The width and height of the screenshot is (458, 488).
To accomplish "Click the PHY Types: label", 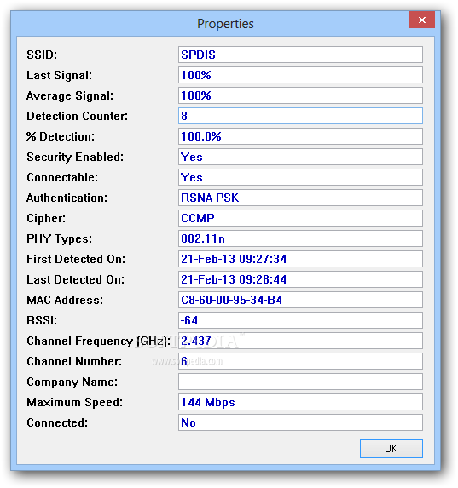I will click(60, 239).
